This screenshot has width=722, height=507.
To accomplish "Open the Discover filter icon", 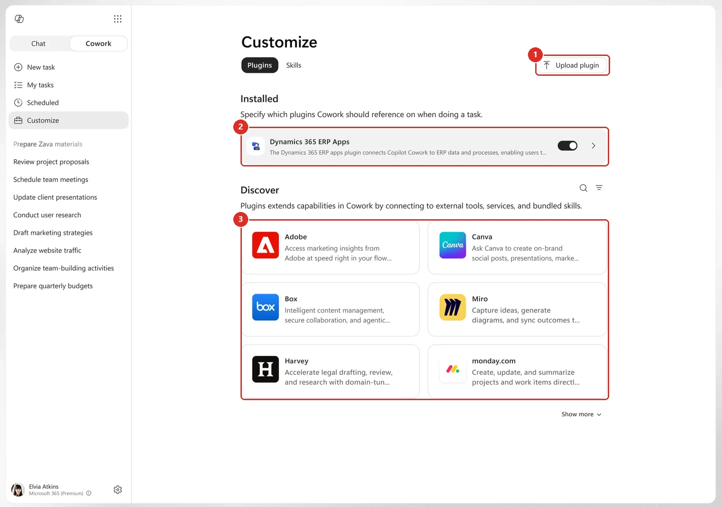I will 599,188.
